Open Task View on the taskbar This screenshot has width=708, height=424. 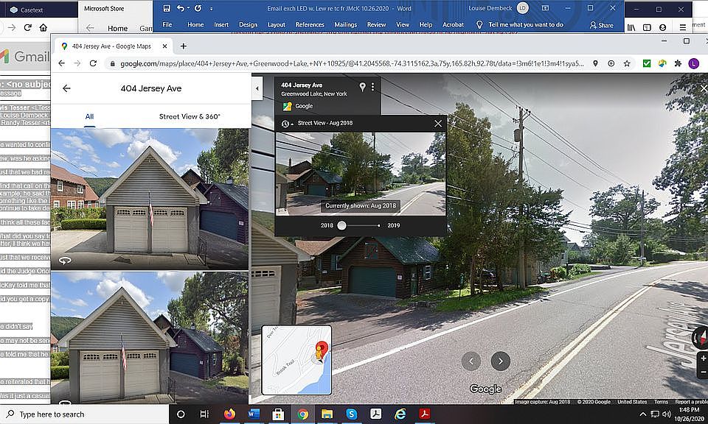point(204,414)
